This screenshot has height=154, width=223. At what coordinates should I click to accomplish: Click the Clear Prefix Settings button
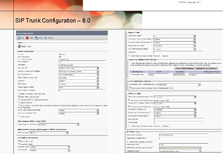[184, 68]
